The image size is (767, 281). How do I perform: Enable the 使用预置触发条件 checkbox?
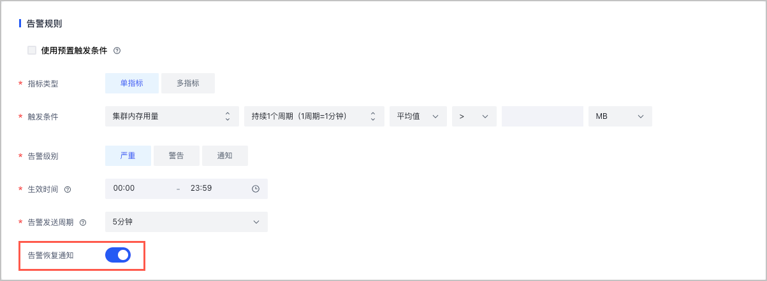[32, 50]
